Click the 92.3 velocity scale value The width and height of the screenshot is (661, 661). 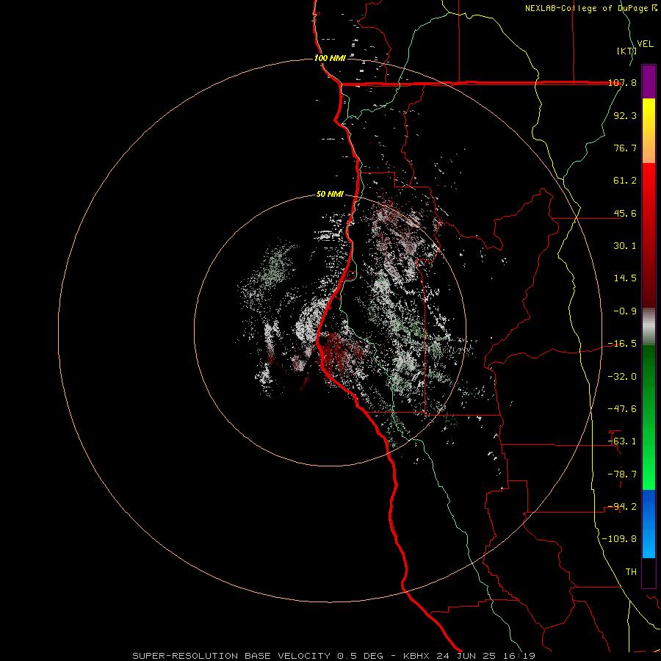pos(625,115)
